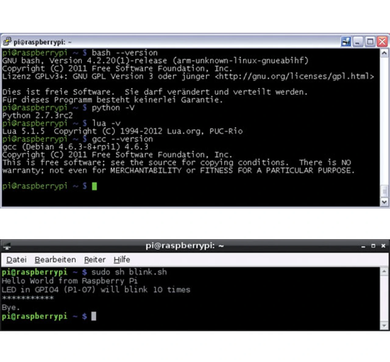This screenshot has height=362, width=390.
Task: Click the scrollbar thumb in the top terminal
Action: coord(384,191)
